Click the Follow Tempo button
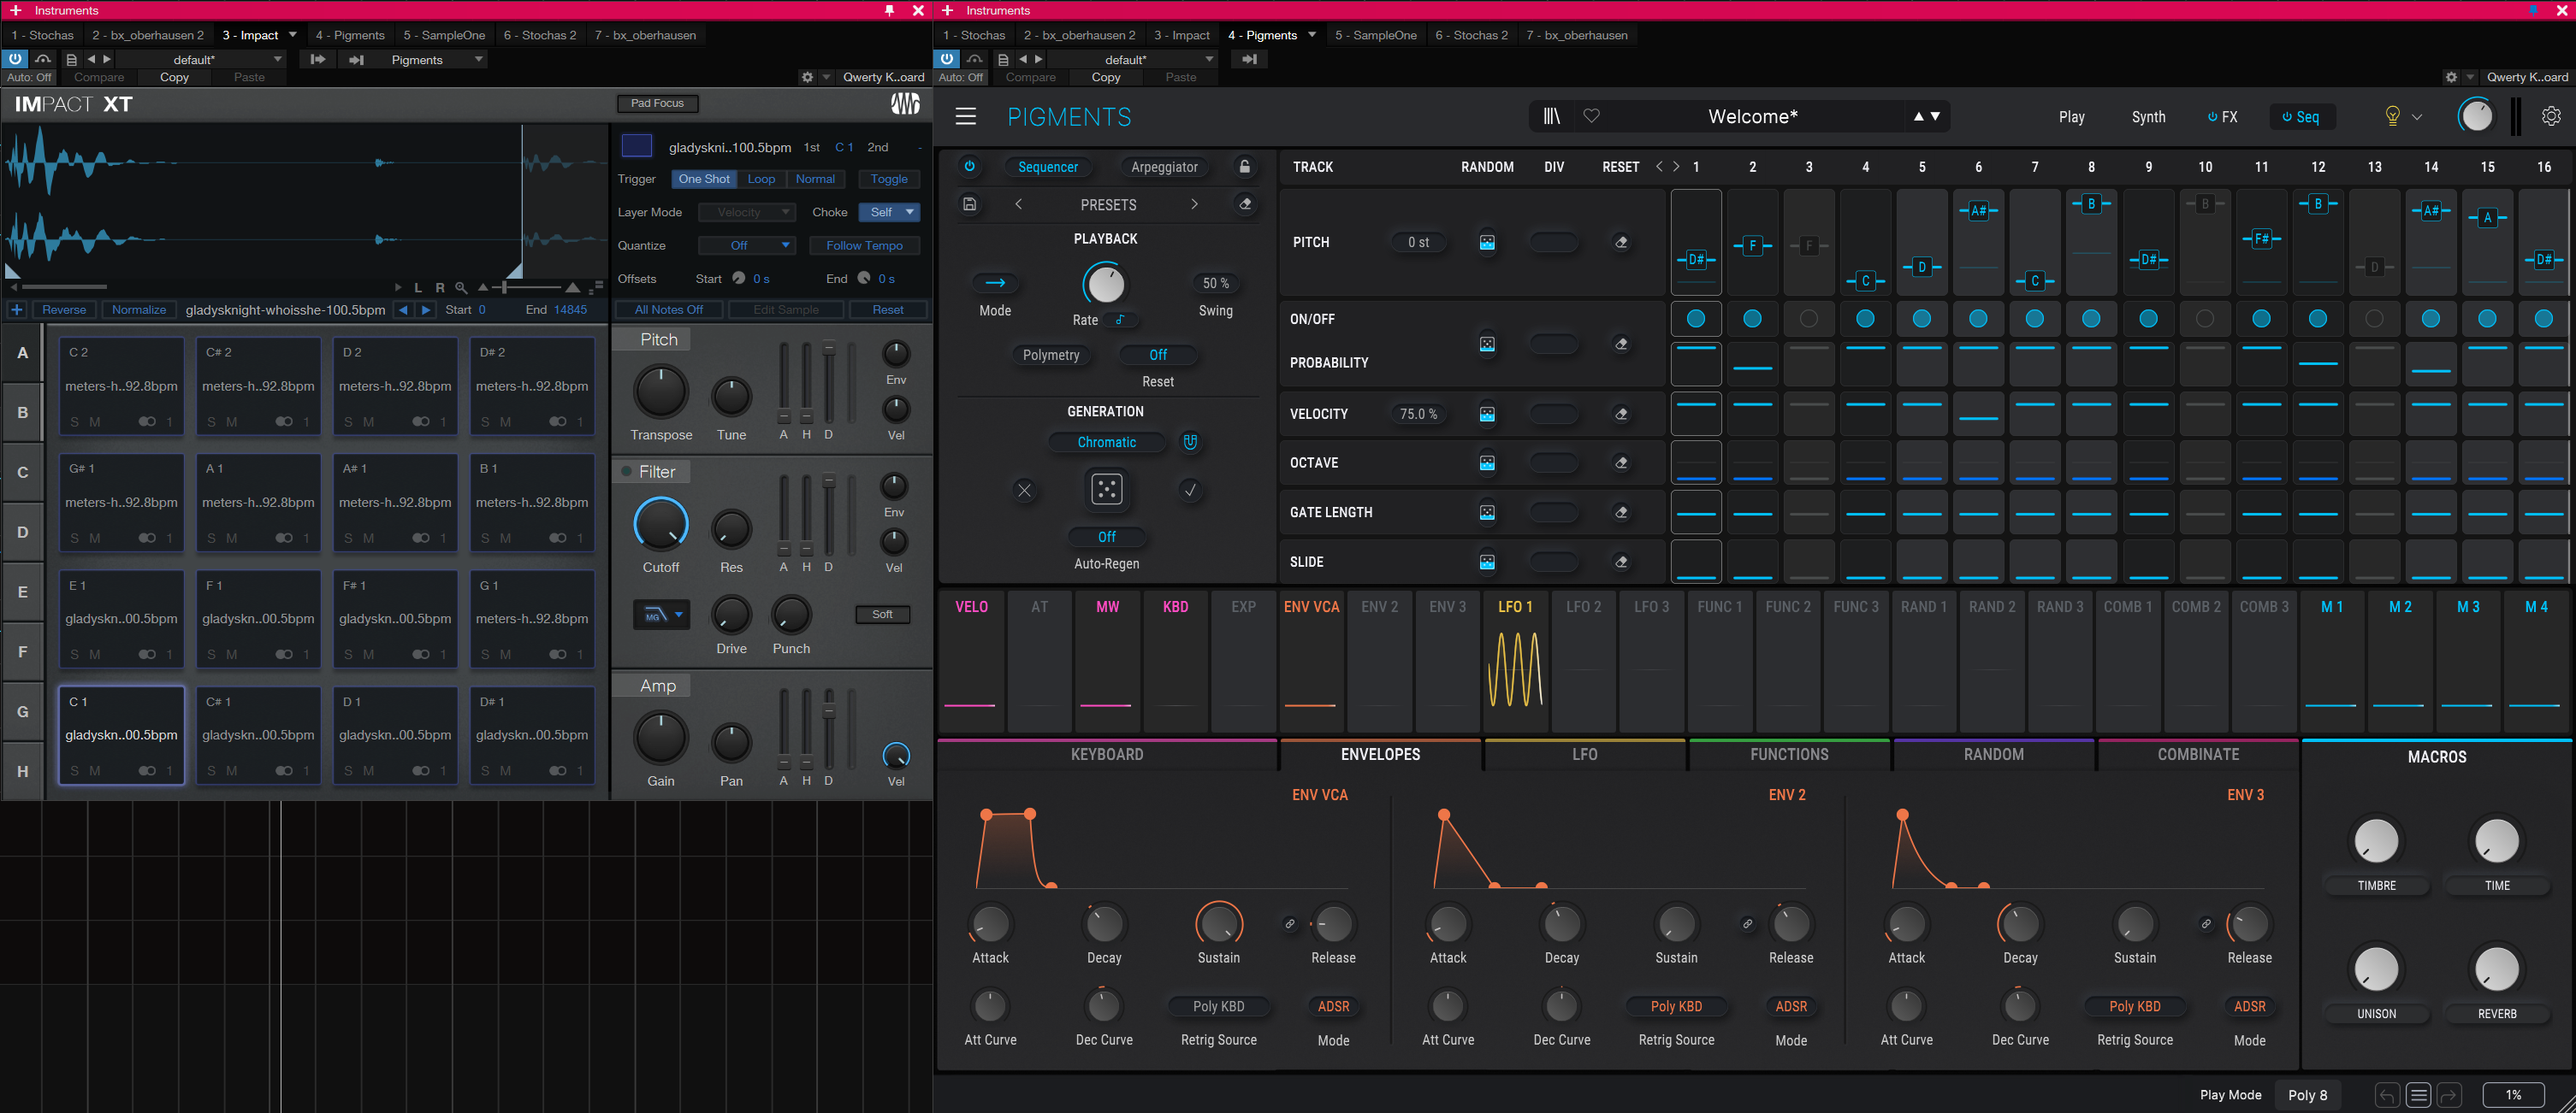 click(x=864, y=244)
